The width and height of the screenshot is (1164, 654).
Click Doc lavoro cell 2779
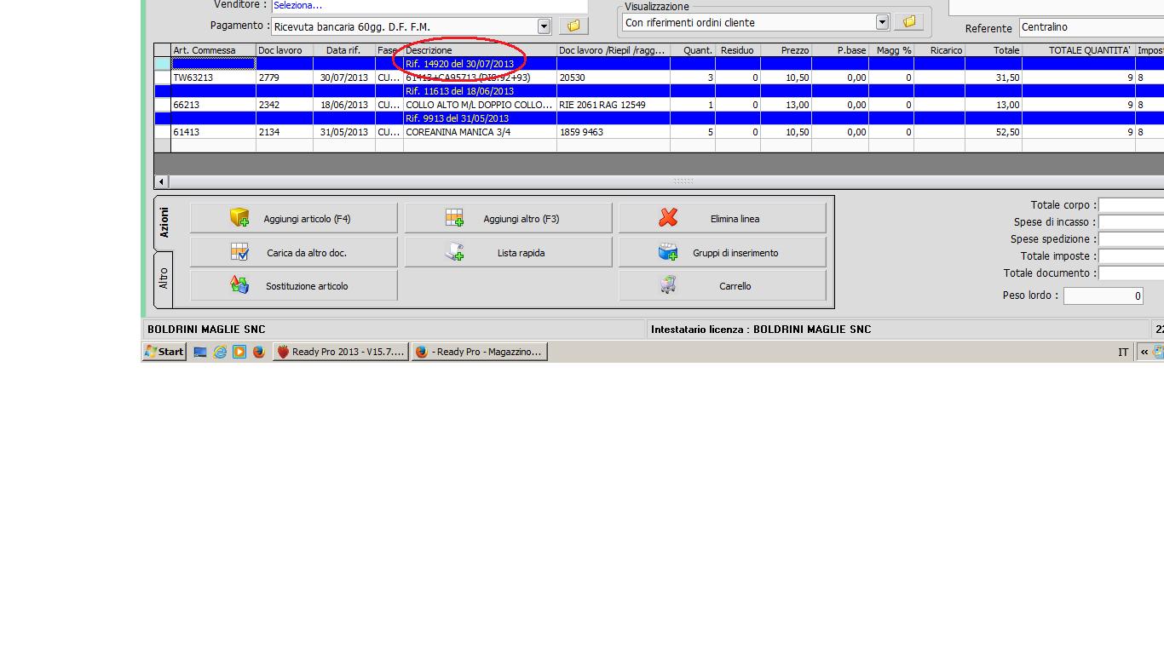[285, 77]
